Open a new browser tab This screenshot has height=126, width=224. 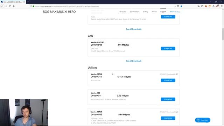28,2
